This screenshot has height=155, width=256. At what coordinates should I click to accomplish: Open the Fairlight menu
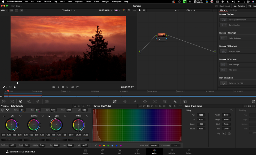105,2
